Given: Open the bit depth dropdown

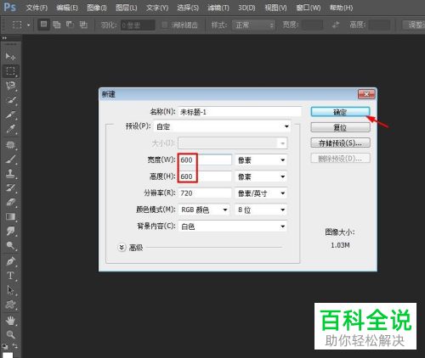Looking at the screenshot, I should pyautogui.click(x=261, y=210).
